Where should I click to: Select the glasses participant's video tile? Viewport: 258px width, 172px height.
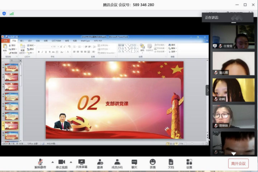click(233, 117)
